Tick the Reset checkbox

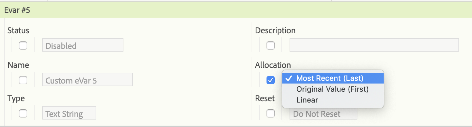271,113
